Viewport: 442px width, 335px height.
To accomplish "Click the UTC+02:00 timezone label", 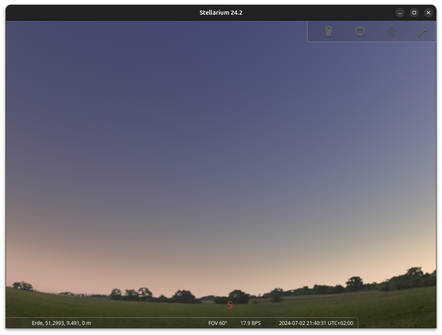I will point(341,323).
